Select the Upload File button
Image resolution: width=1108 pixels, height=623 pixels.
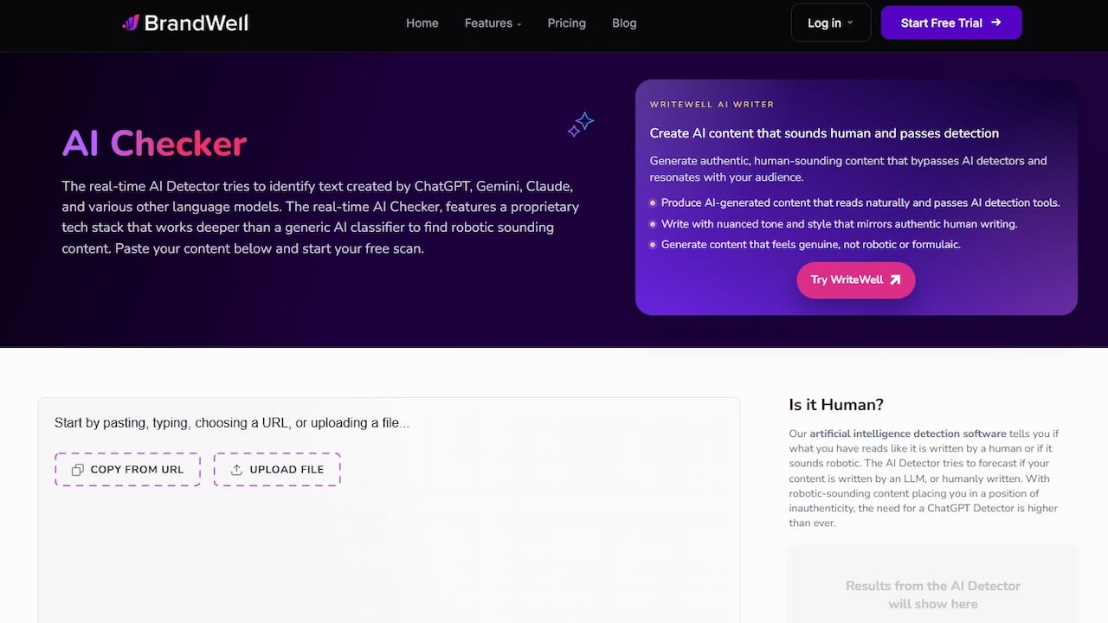coord(277,470)
